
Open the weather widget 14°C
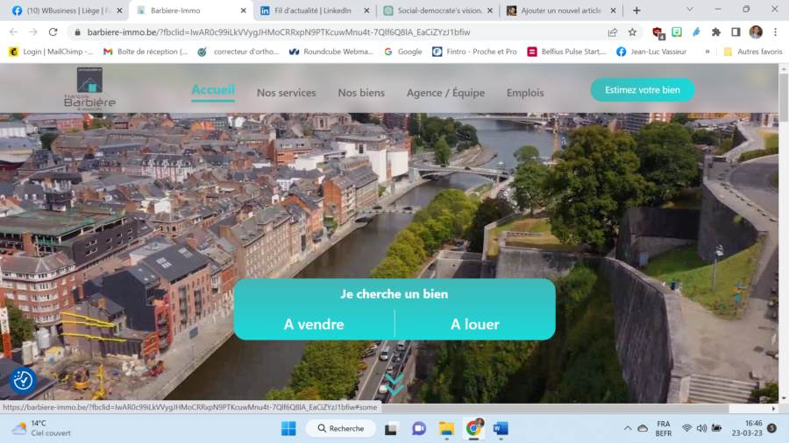click(41, 428)
